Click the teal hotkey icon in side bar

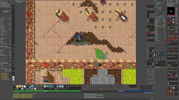coord(151,61)
